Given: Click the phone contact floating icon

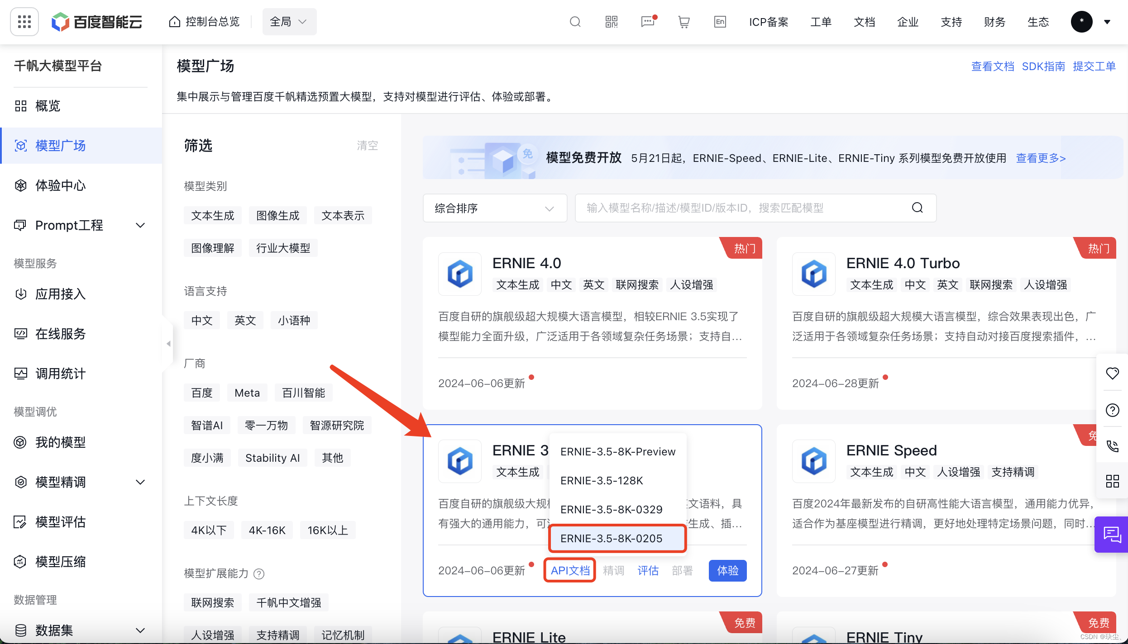Looking at the screenshot, I should (x=1112, y=446).
